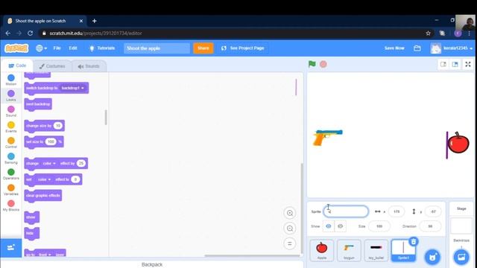Open backdrop dropdown in switch backdrop block
477x268 pixels.
coord(72,88)
